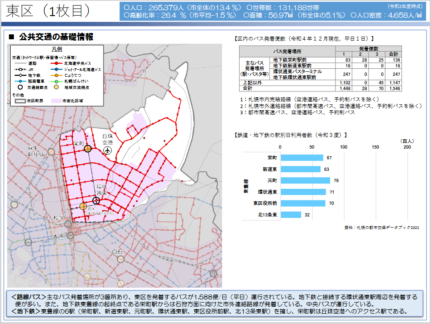Click the 路面電車 (streetcar) legend symbol
431x324 pixels.
click(20, 81)
